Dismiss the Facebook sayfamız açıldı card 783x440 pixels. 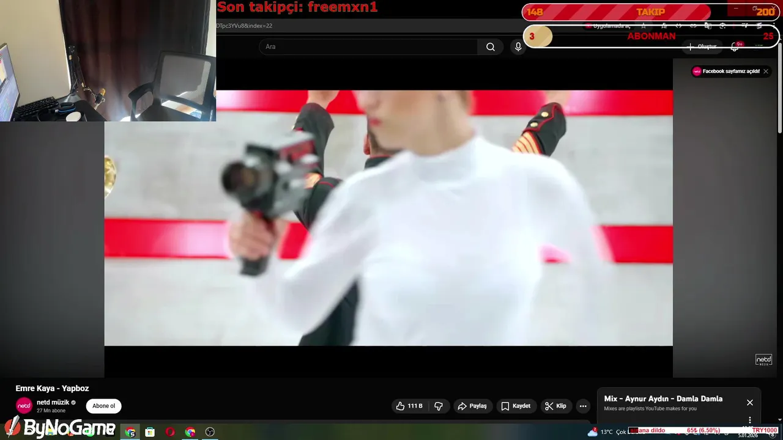coord(765,71)
